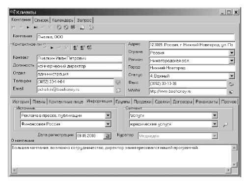
Task: Switch to Контактные лица tab
Action: tap(66, 102)
